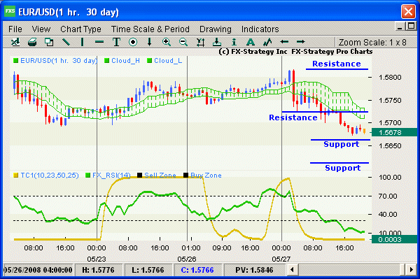Viewport: 420px width, 279px height.
Task: Click the 05/27 date axis label
Action: [x=281, y=259]
